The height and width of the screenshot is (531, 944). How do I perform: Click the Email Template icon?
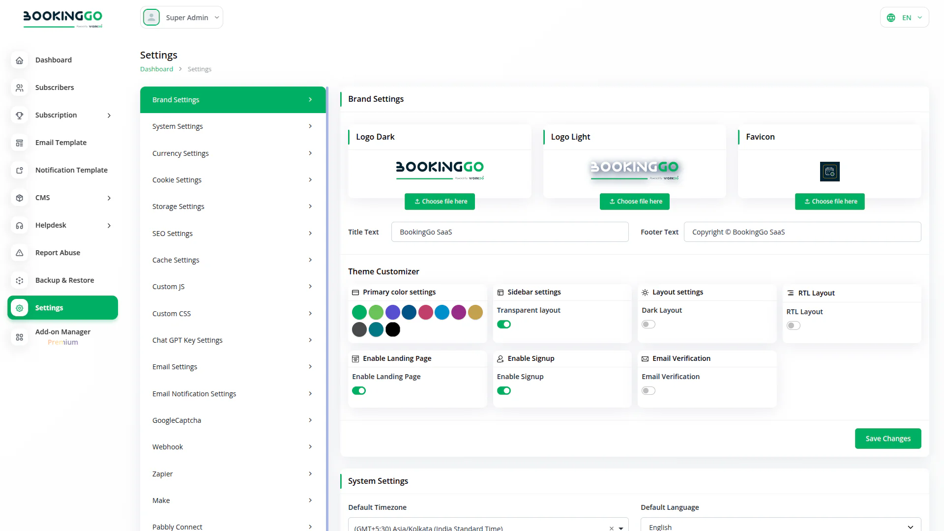tap(20, 143)
